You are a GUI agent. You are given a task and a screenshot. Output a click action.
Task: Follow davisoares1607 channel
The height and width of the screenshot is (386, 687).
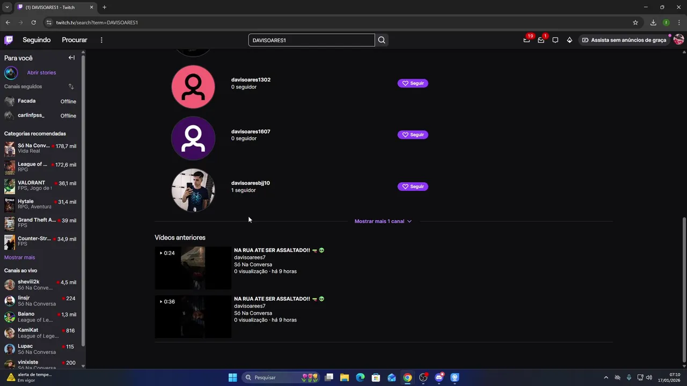[413, 135]
